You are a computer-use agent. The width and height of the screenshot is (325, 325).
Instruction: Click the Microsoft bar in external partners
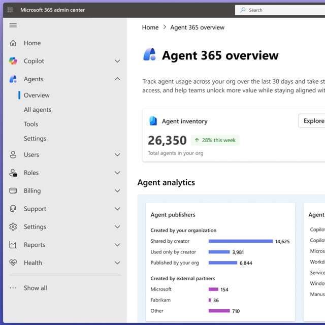pos(213,289)
